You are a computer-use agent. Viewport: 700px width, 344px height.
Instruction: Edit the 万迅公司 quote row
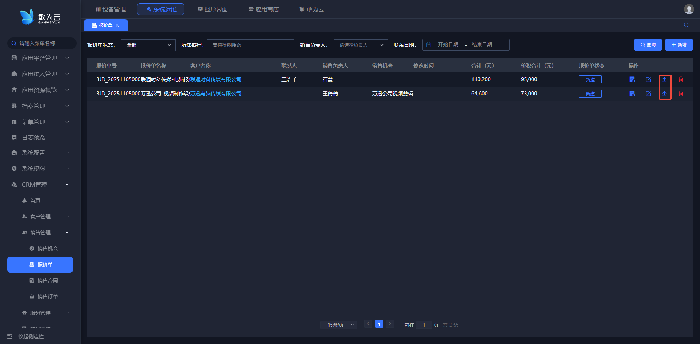[x=648, y=94]
